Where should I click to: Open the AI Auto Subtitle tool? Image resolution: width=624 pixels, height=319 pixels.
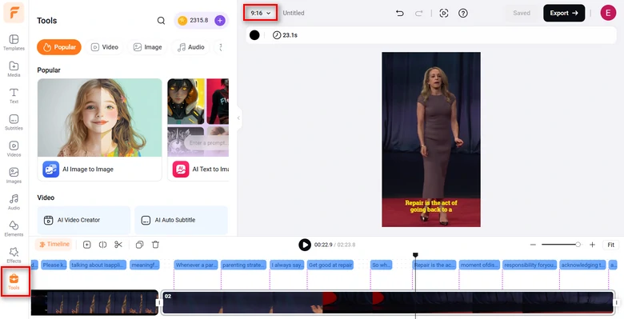pyautogui.click(x=181, y=220)
